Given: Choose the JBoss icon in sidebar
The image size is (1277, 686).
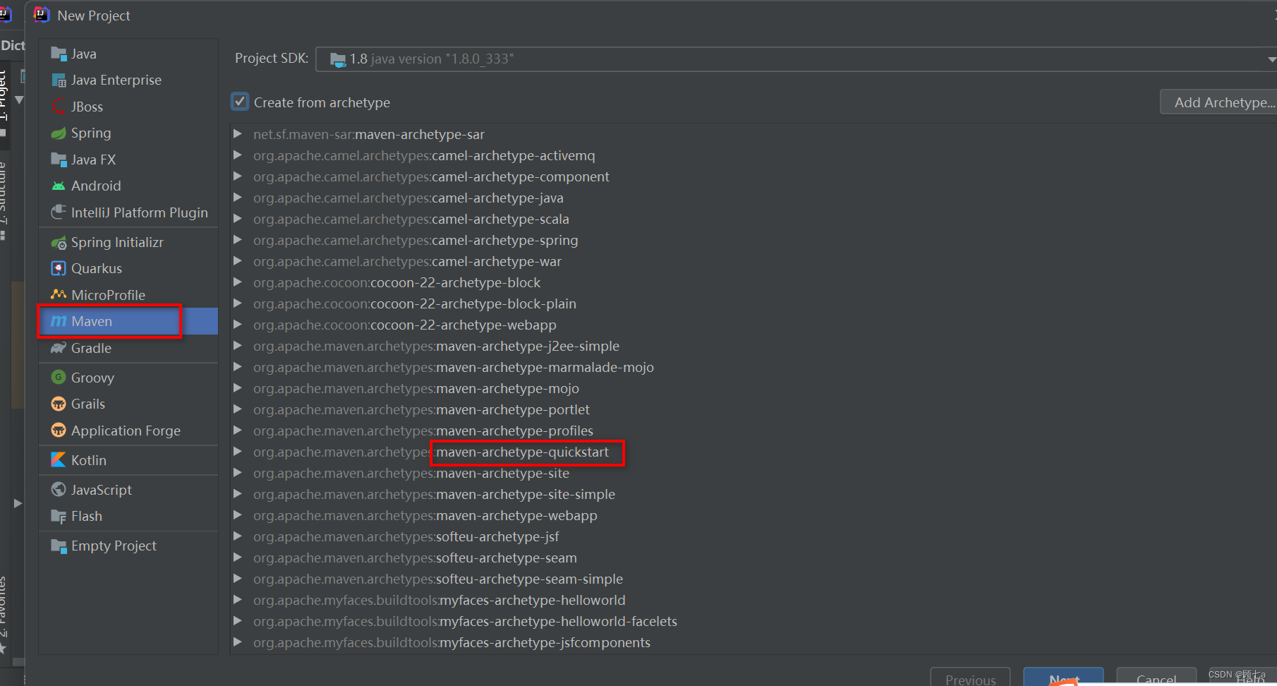Looking at the screenshot, I should tap(59, 107).
